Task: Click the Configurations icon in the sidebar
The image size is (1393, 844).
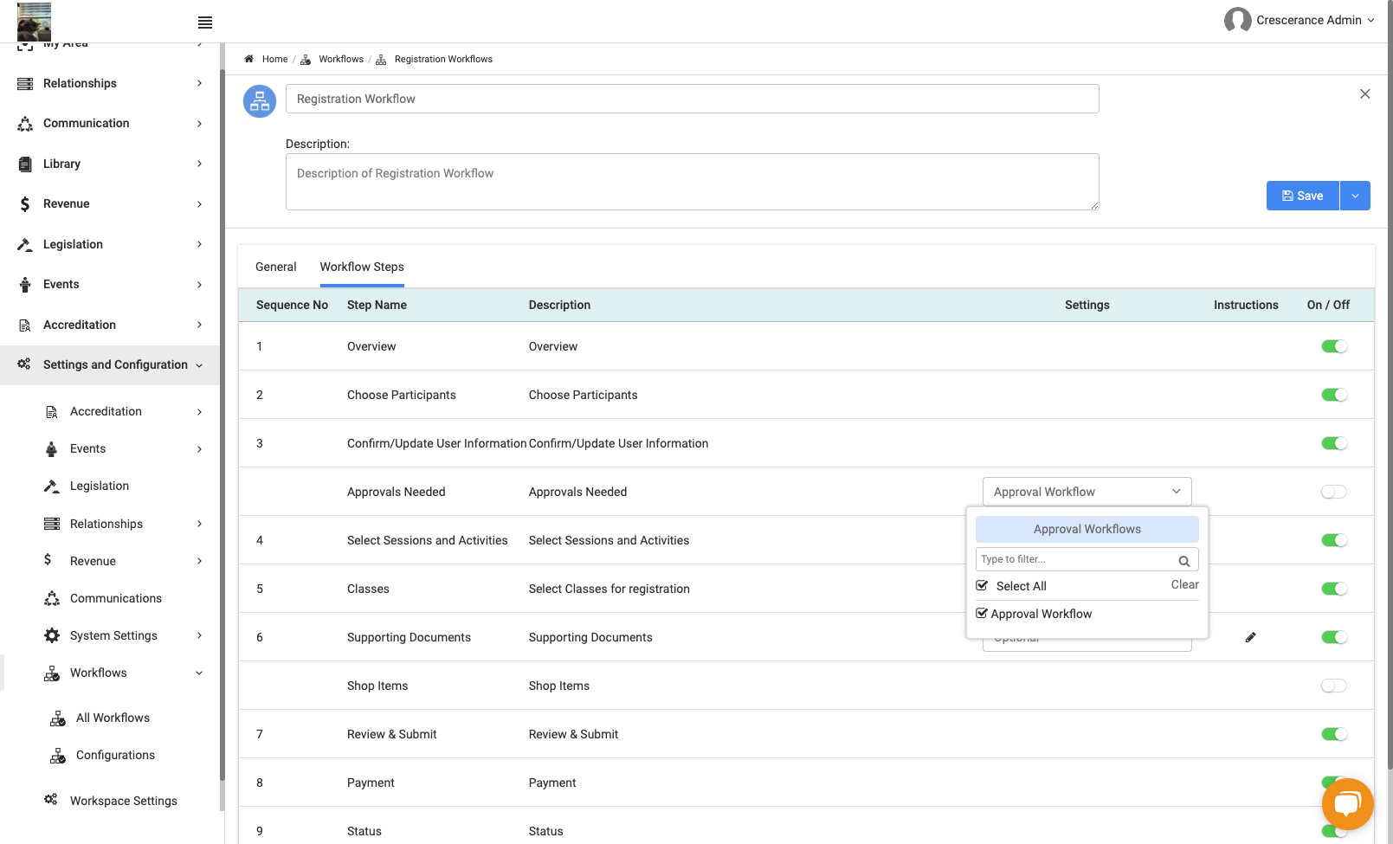Action: tap(58, 756)
